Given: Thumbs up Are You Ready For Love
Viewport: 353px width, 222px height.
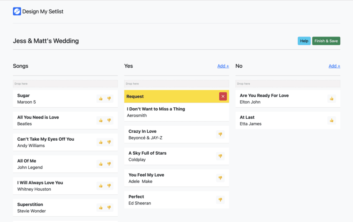Looking at the screenshot, I should [332, 98].
